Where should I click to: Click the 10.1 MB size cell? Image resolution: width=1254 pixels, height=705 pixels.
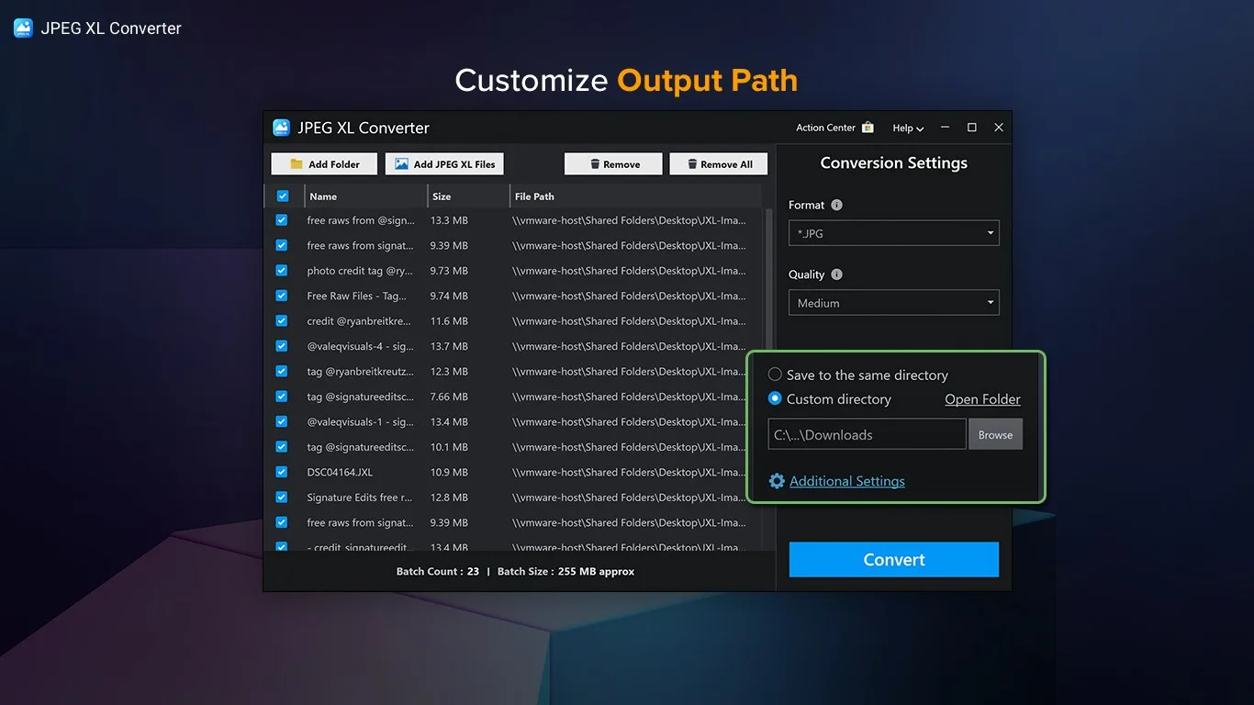(x=449, y=447)
